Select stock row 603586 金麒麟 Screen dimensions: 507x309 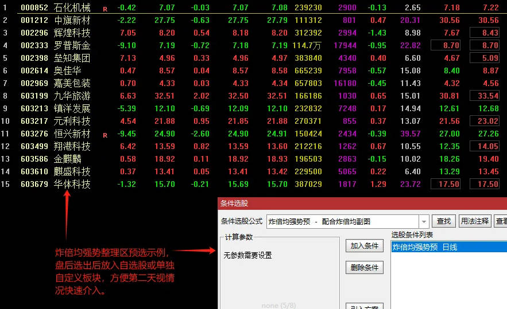coord(254,159)
